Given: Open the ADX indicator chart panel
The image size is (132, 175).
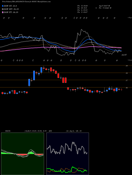Looking at the screenshot, I should click(68, 154).
